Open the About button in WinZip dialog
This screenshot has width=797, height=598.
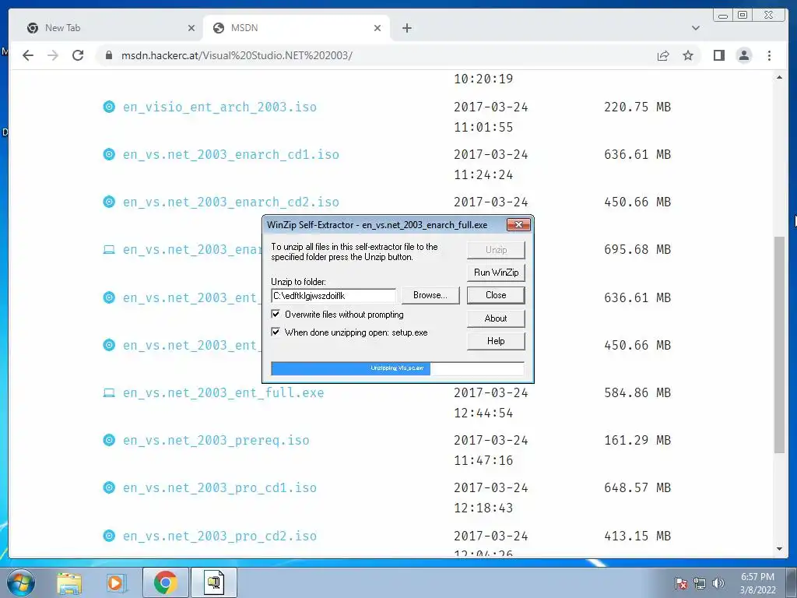coord(496,318)
